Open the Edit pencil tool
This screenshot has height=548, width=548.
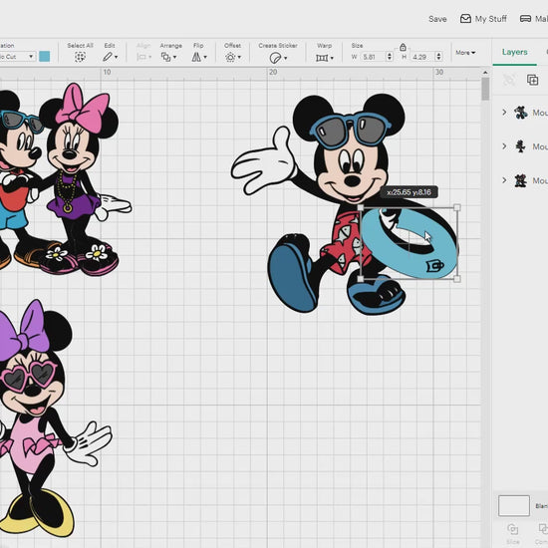click(110, 57)
